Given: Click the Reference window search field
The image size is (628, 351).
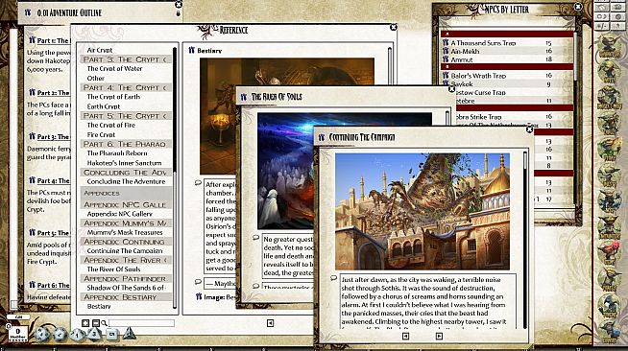Looking at the screenshot, I should (x=141, y=322).
